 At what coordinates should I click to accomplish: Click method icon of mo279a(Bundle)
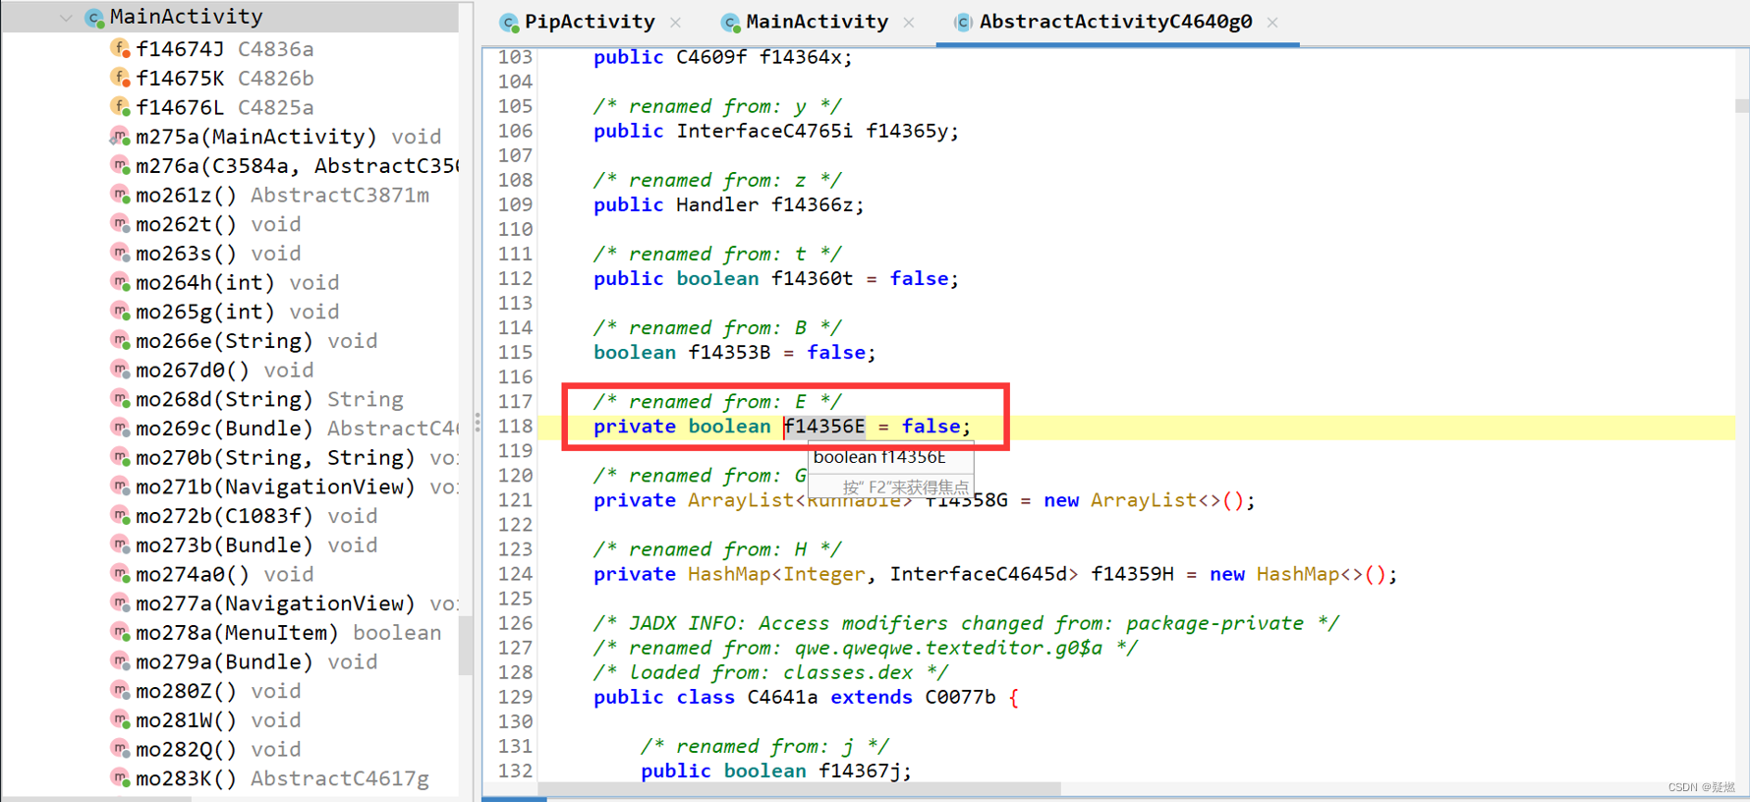tap(120, 660)
